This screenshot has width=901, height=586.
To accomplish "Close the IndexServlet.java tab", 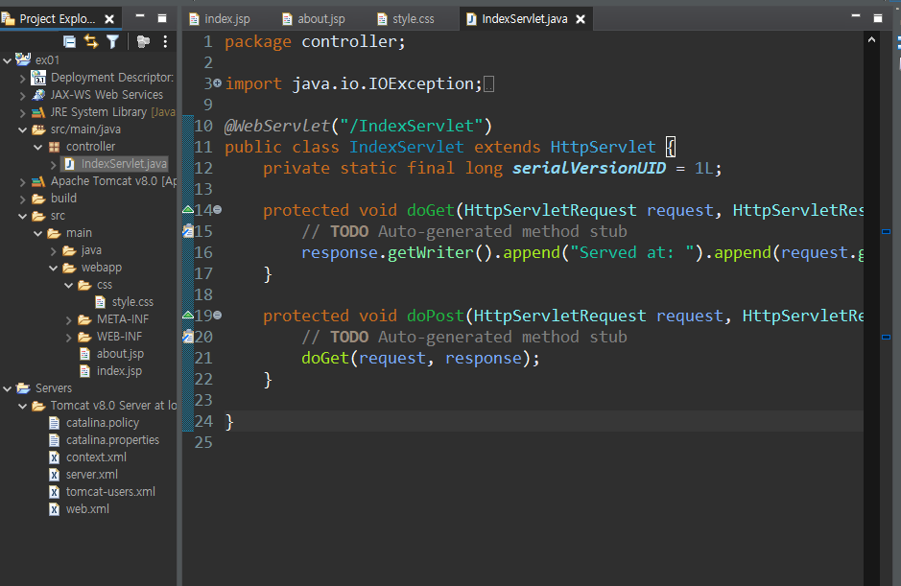I will coord(581,19).
